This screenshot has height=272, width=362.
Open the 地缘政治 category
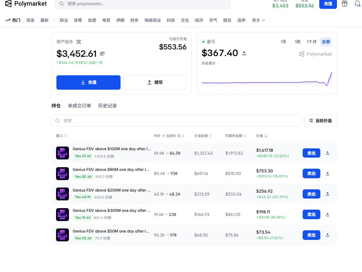[x=152, y=20]
